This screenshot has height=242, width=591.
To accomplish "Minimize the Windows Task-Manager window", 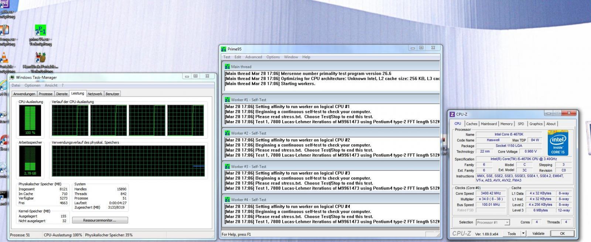I will (x=187, y=76).
